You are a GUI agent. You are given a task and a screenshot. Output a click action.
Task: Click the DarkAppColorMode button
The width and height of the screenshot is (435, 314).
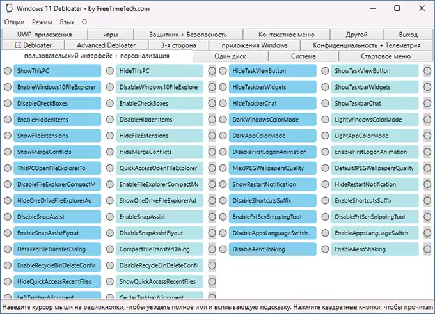click(273, 136)
